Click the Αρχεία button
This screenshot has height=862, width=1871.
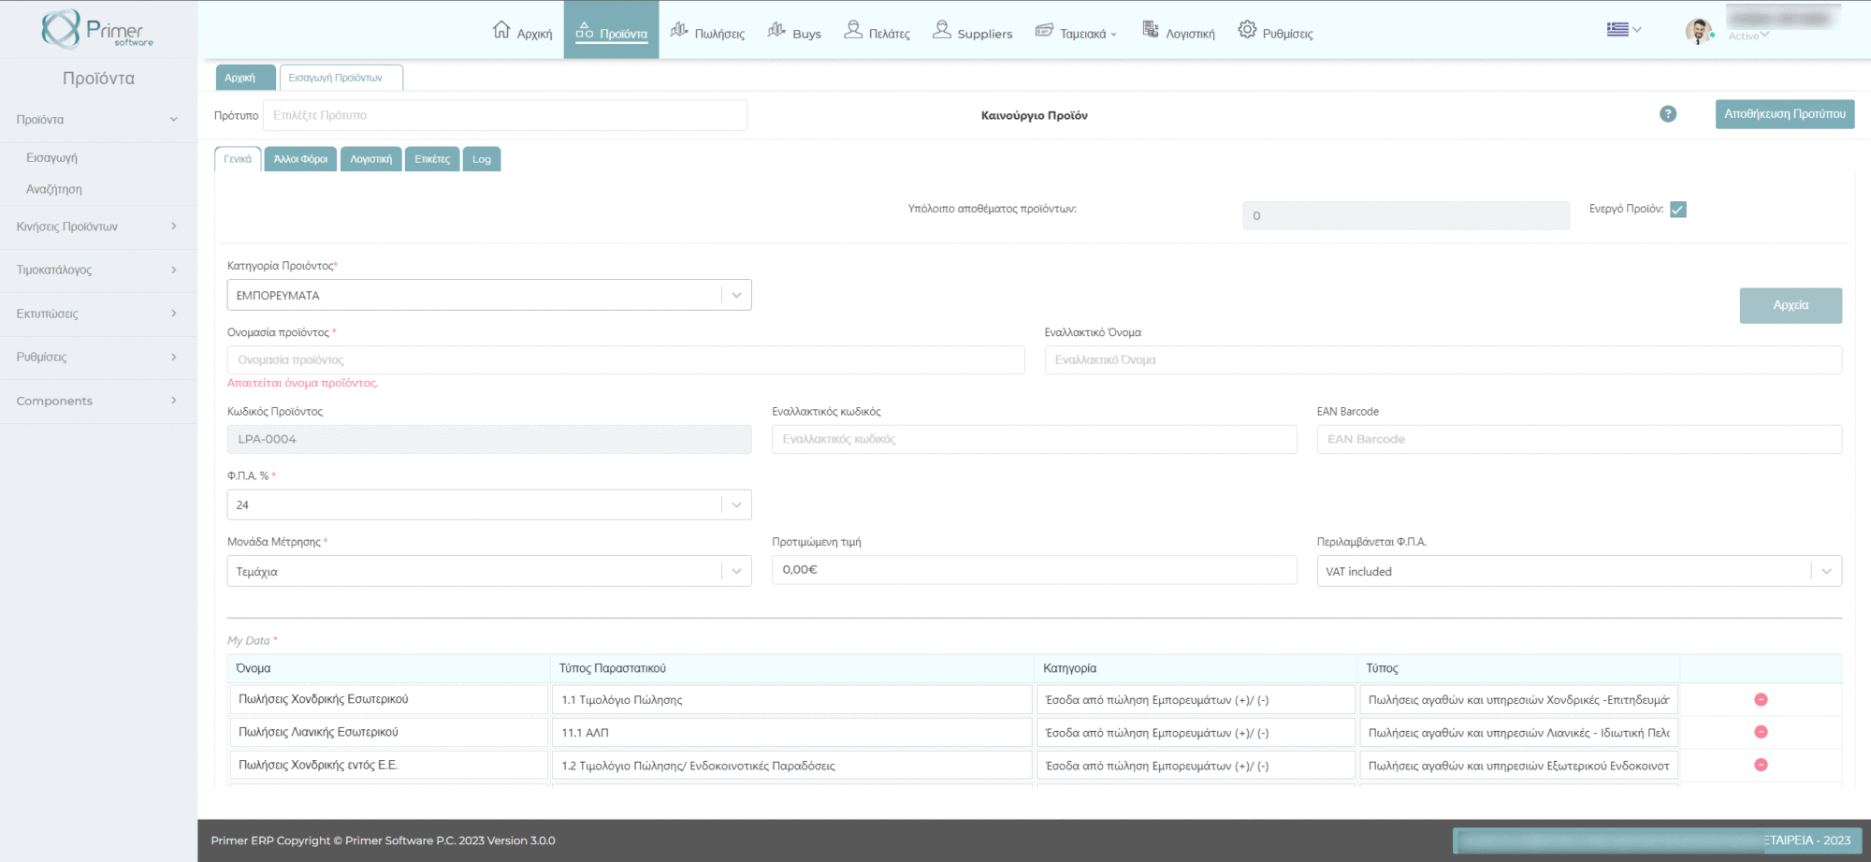coord(1790,305)
